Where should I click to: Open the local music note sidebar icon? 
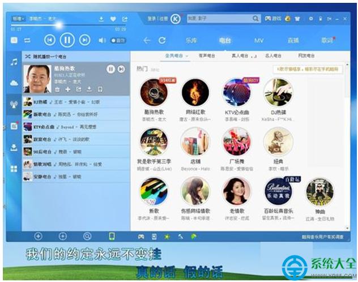click(14, 62)
